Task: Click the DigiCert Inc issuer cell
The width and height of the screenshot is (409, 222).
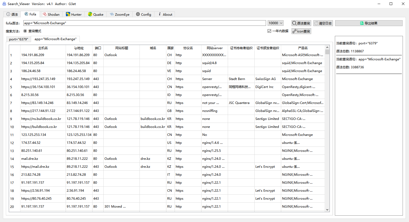Action: [268, 87]
